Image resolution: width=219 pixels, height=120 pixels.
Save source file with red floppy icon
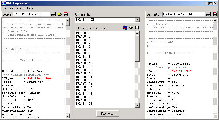(66, 14)
